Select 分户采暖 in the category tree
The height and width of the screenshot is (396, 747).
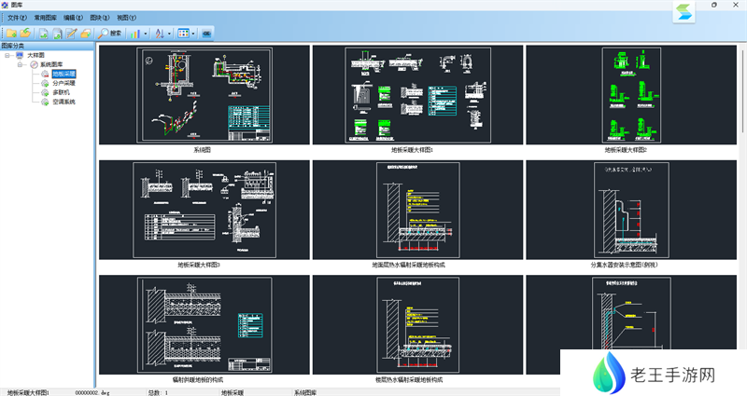[x=63, y=83]
